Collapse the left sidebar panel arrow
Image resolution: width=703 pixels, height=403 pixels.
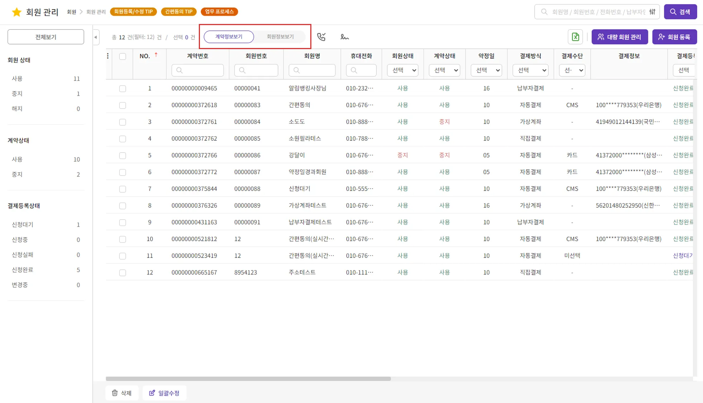tap(96, 37)
